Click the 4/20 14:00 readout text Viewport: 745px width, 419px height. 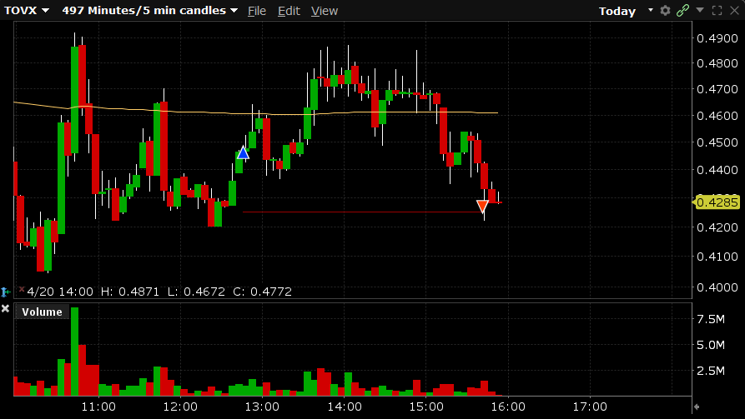[x=60, y=292]
